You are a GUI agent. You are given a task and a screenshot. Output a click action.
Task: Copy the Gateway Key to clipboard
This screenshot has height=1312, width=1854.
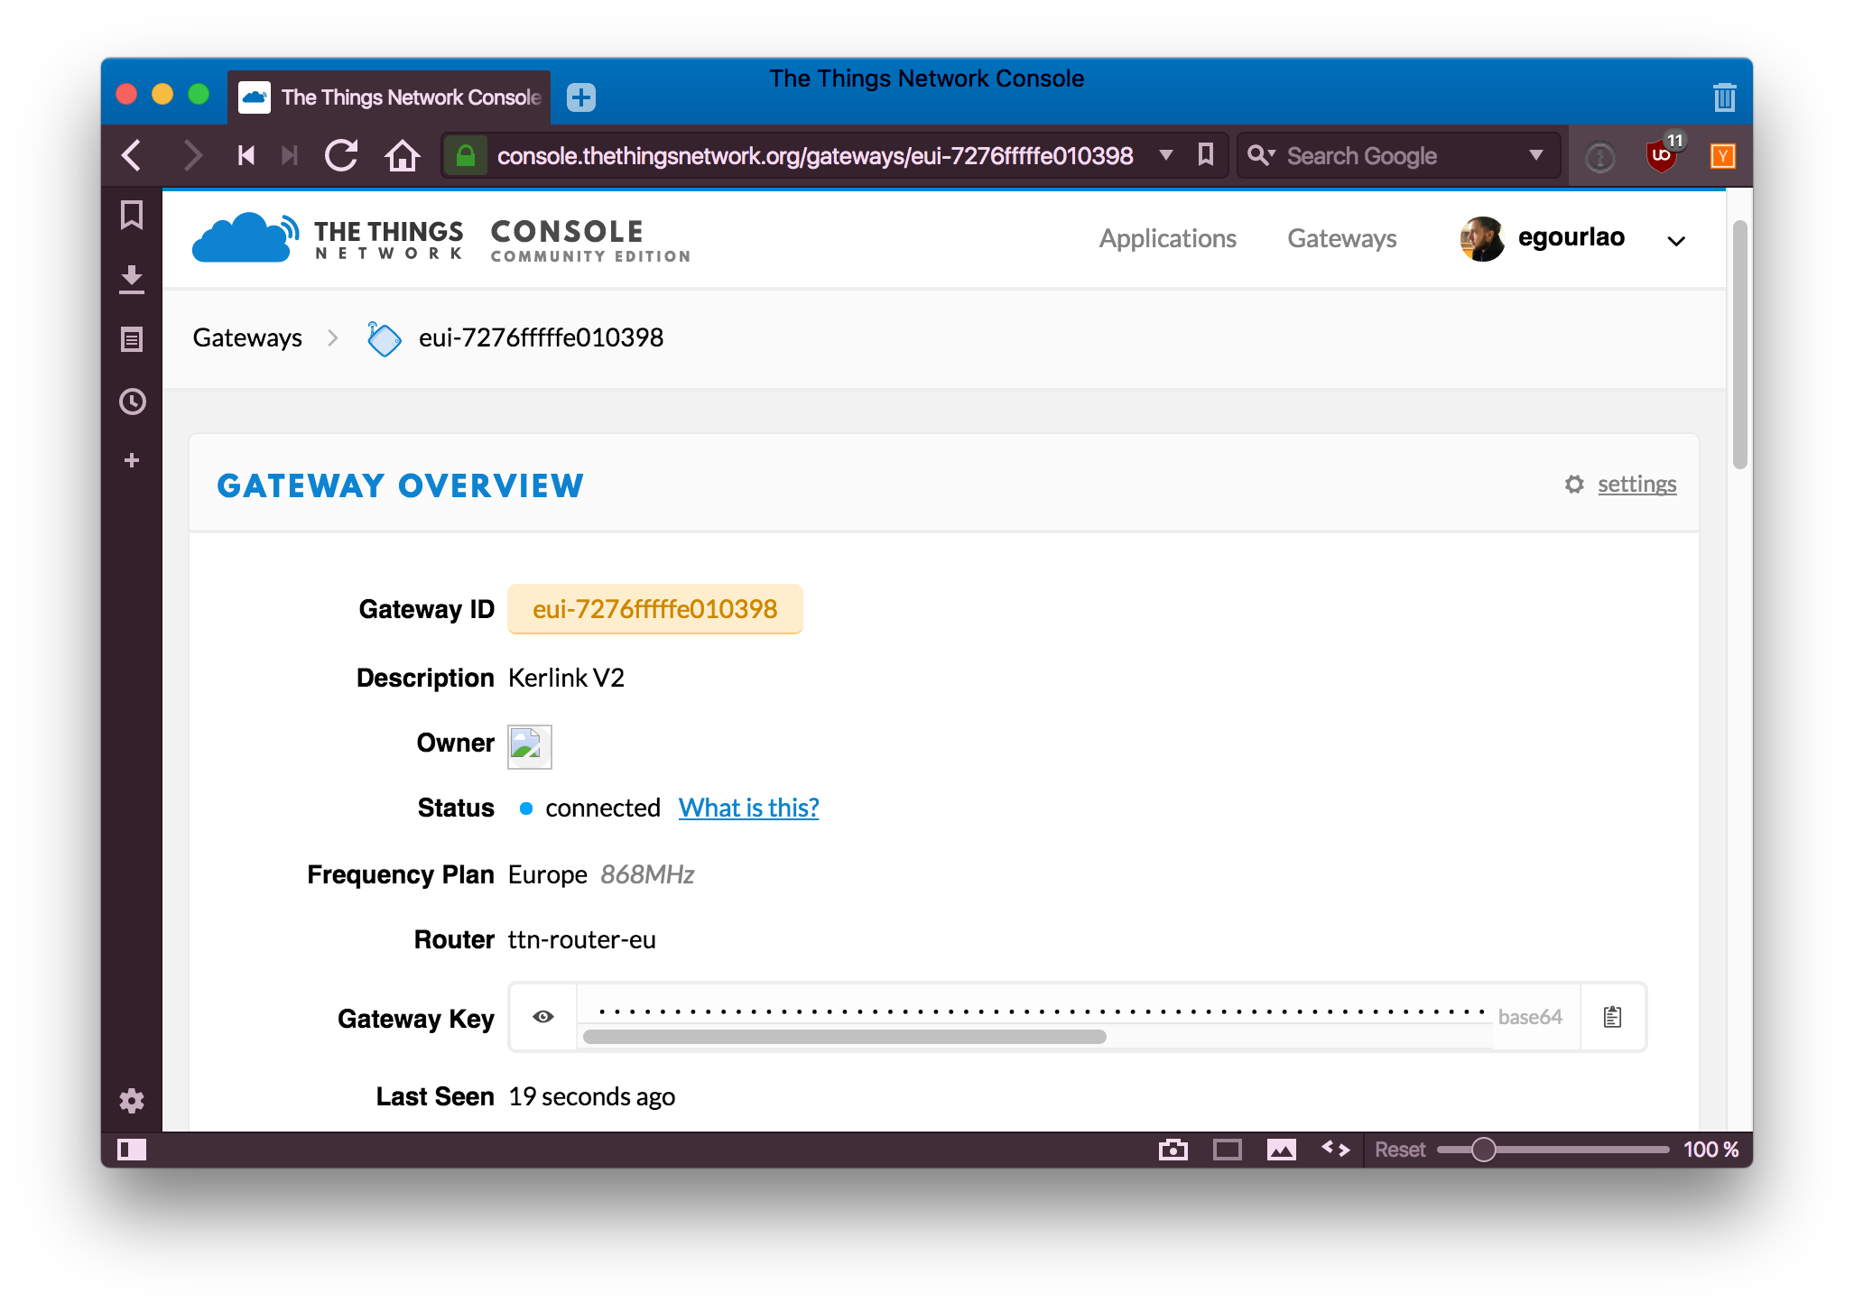coord(1612,1017)
